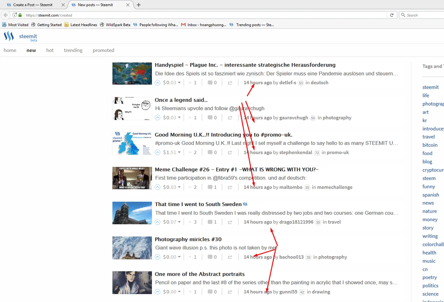Go to the home feed tab
Screen dimensions: 444x302
(10, 50)
